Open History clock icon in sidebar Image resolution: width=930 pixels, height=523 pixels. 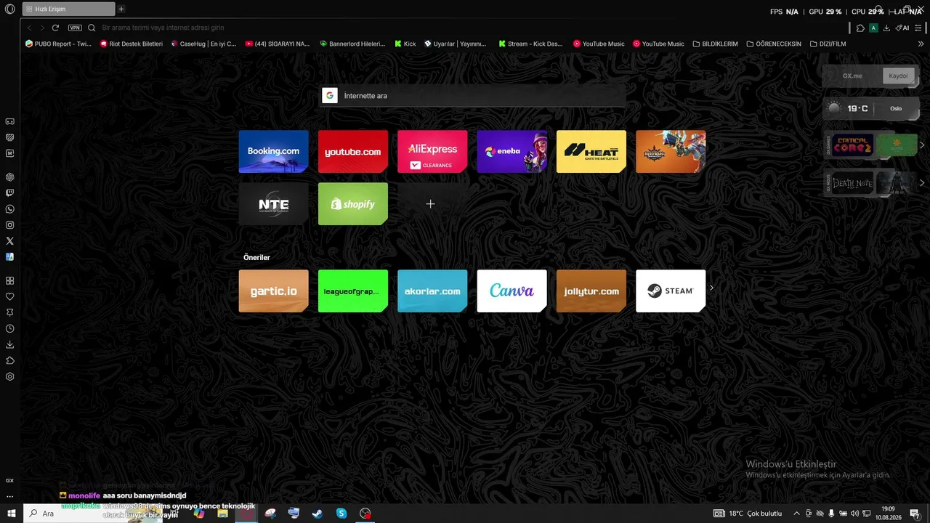coord(10,328)
